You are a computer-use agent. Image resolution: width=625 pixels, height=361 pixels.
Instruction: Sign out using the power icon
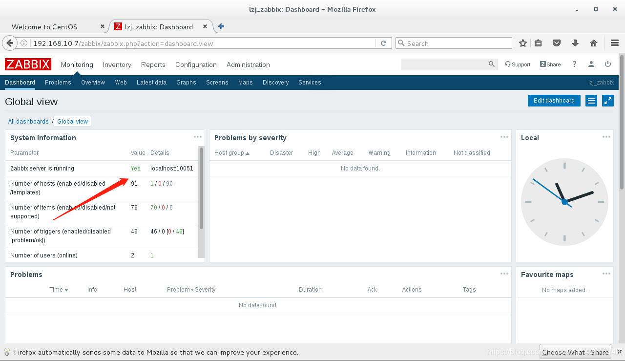tap(608, 64)
